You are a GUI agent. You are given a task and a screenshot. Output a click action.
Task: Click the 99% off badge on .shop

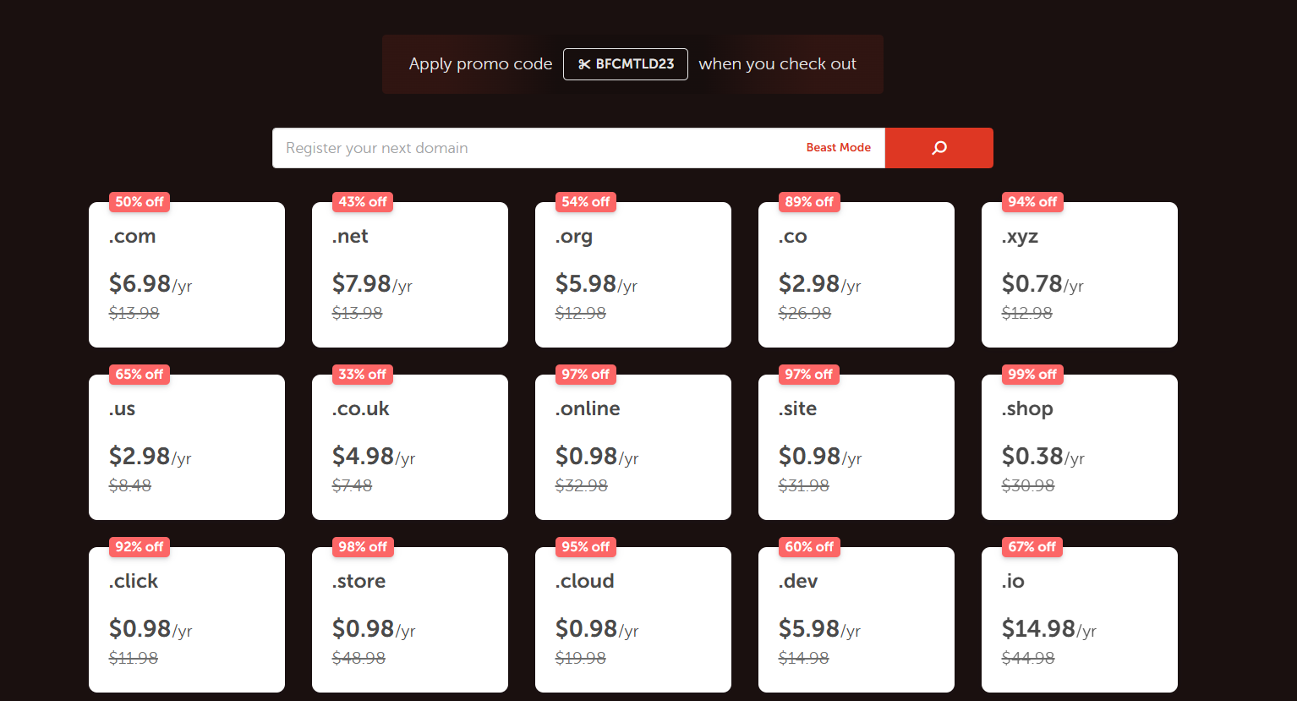pyautogui.click(x=1032, y=375)
